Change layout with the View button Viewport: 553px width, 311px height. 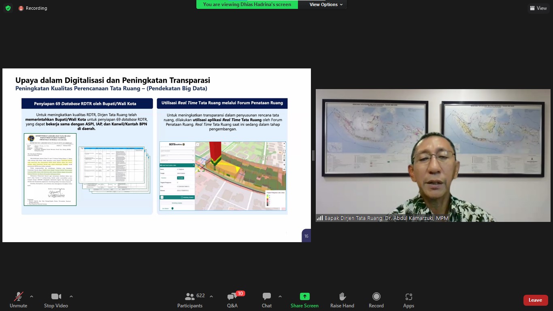pos(538,8)
